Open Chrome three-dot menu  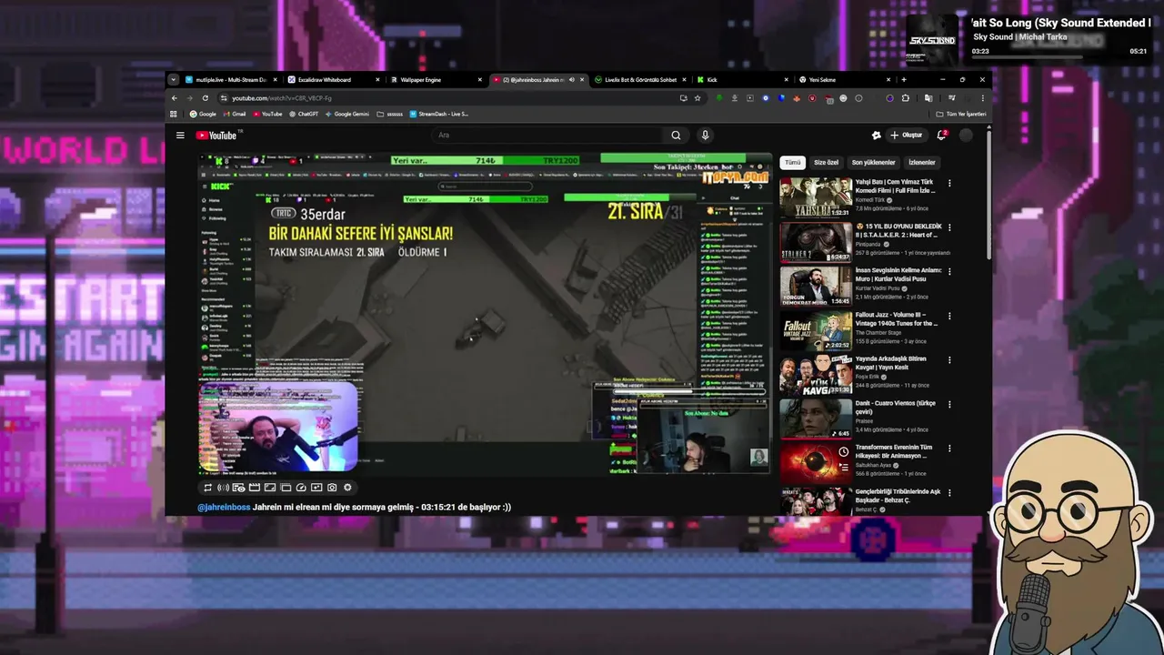[982, 98]
